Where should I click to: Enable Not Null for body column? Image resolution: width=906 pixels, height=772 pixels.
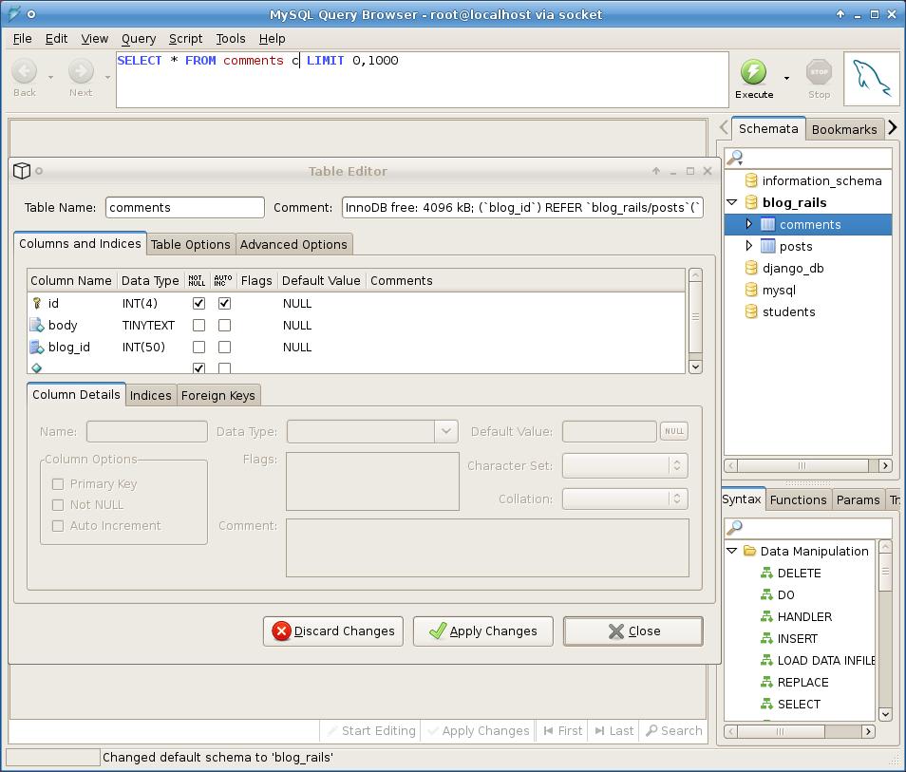tap(198, 326)
